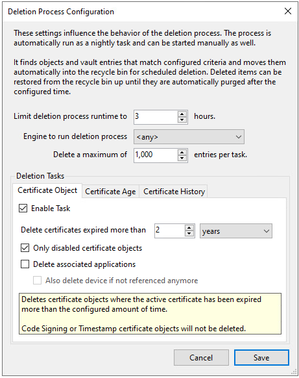Click the expired years number field
This screenshot has width=299, height=378.
click(170, 231)
